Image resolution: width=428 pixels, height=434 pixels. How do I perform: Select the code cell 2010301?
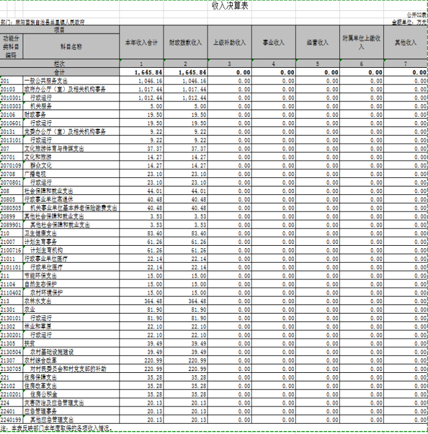pyautogui.click(x=11, y=97)
